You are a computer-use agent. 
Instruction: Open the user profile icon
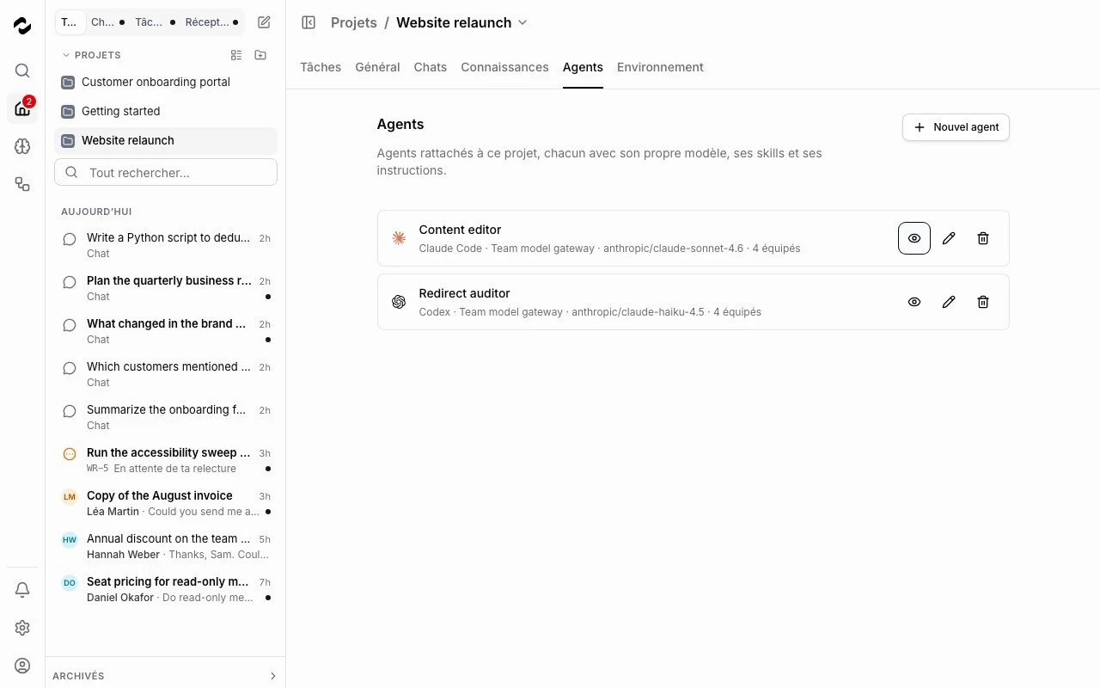click(22, 666)
